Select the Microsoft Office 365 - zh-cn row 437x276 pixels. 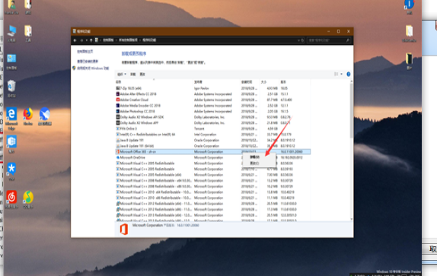click(x=213, y=151)
